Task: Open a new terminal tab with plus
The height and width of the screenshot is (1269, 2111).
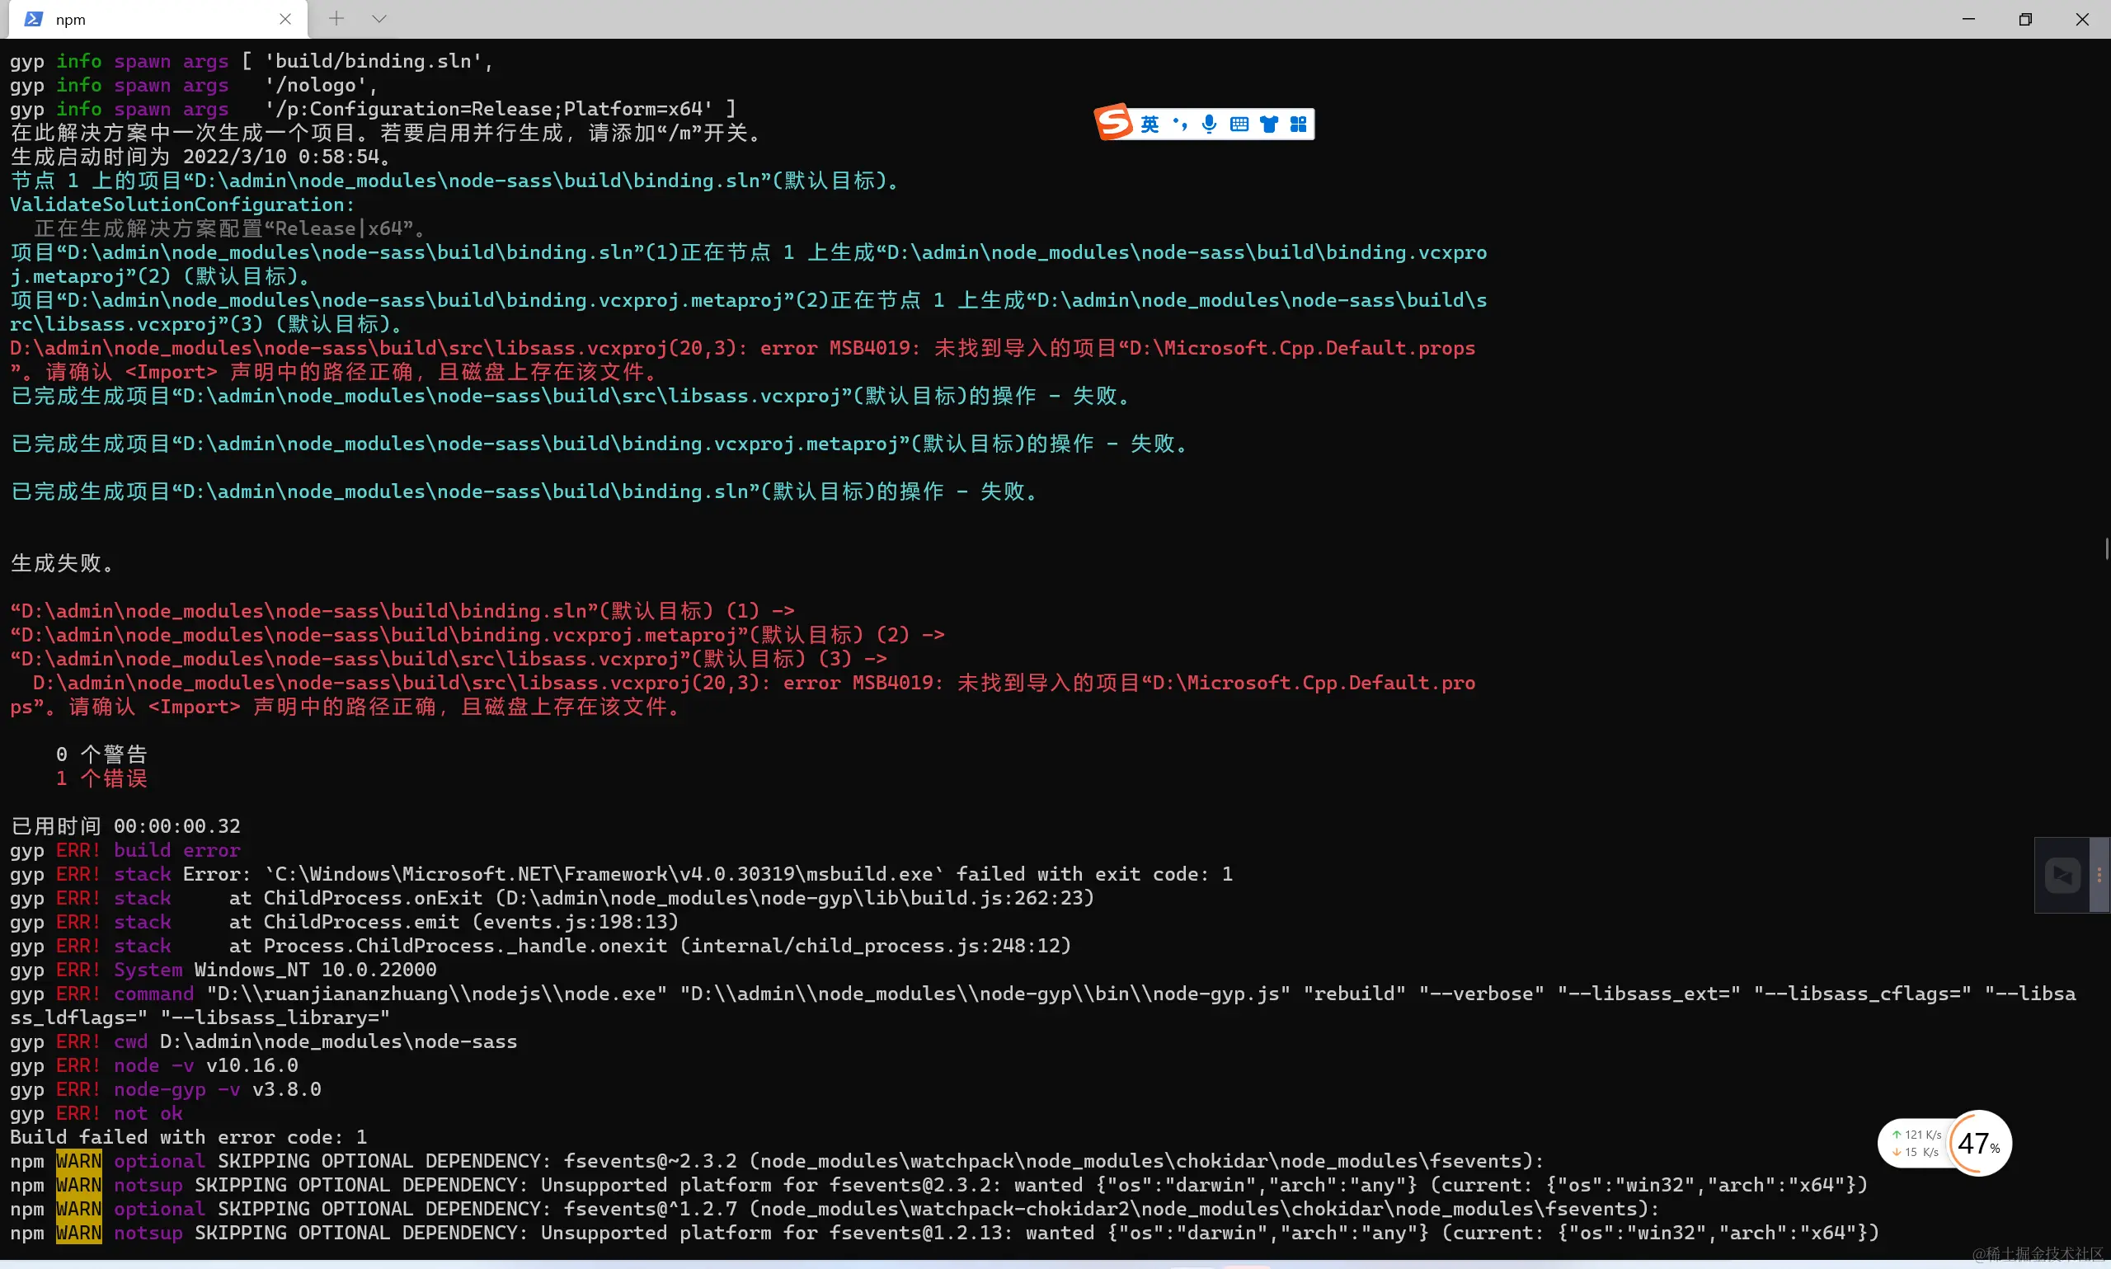Action: [x=337, y=19]
